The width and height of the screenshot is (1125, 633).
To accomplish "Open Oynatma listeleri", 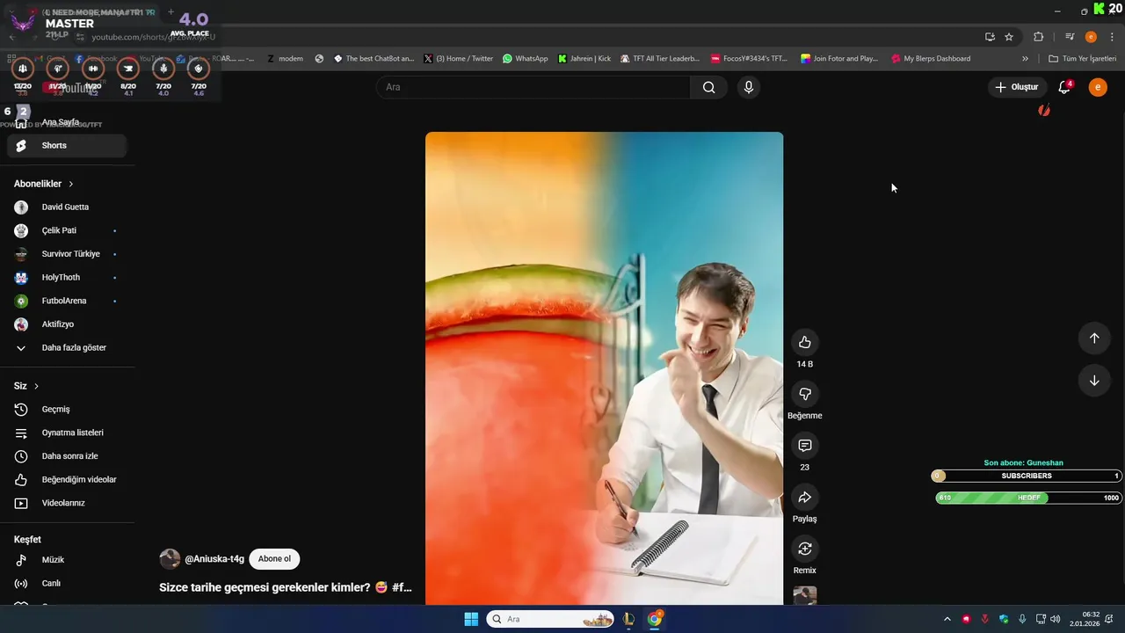I will click(x=67, y=433).
